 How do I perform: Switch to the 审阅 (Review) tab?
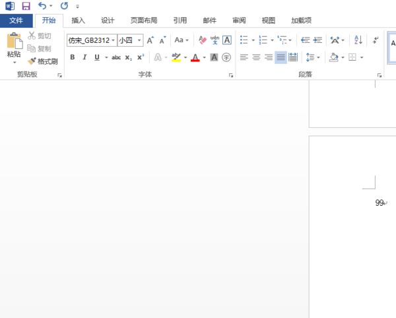point(239,20)
